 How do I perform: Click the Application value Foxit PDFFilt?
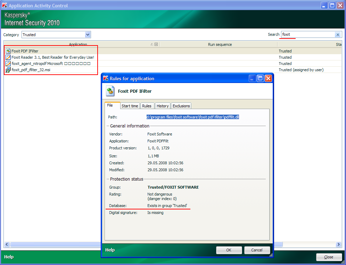click(x=158, y=141)
